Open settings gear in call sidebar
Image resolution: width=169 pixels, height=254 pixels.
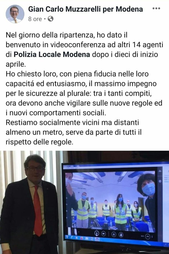(160, 181)
